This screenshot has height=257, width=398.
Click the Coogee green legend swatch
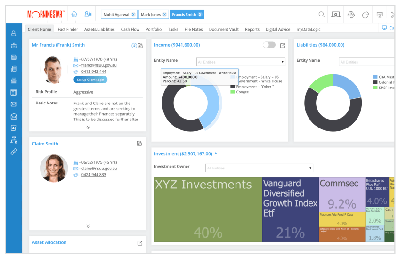233,92
